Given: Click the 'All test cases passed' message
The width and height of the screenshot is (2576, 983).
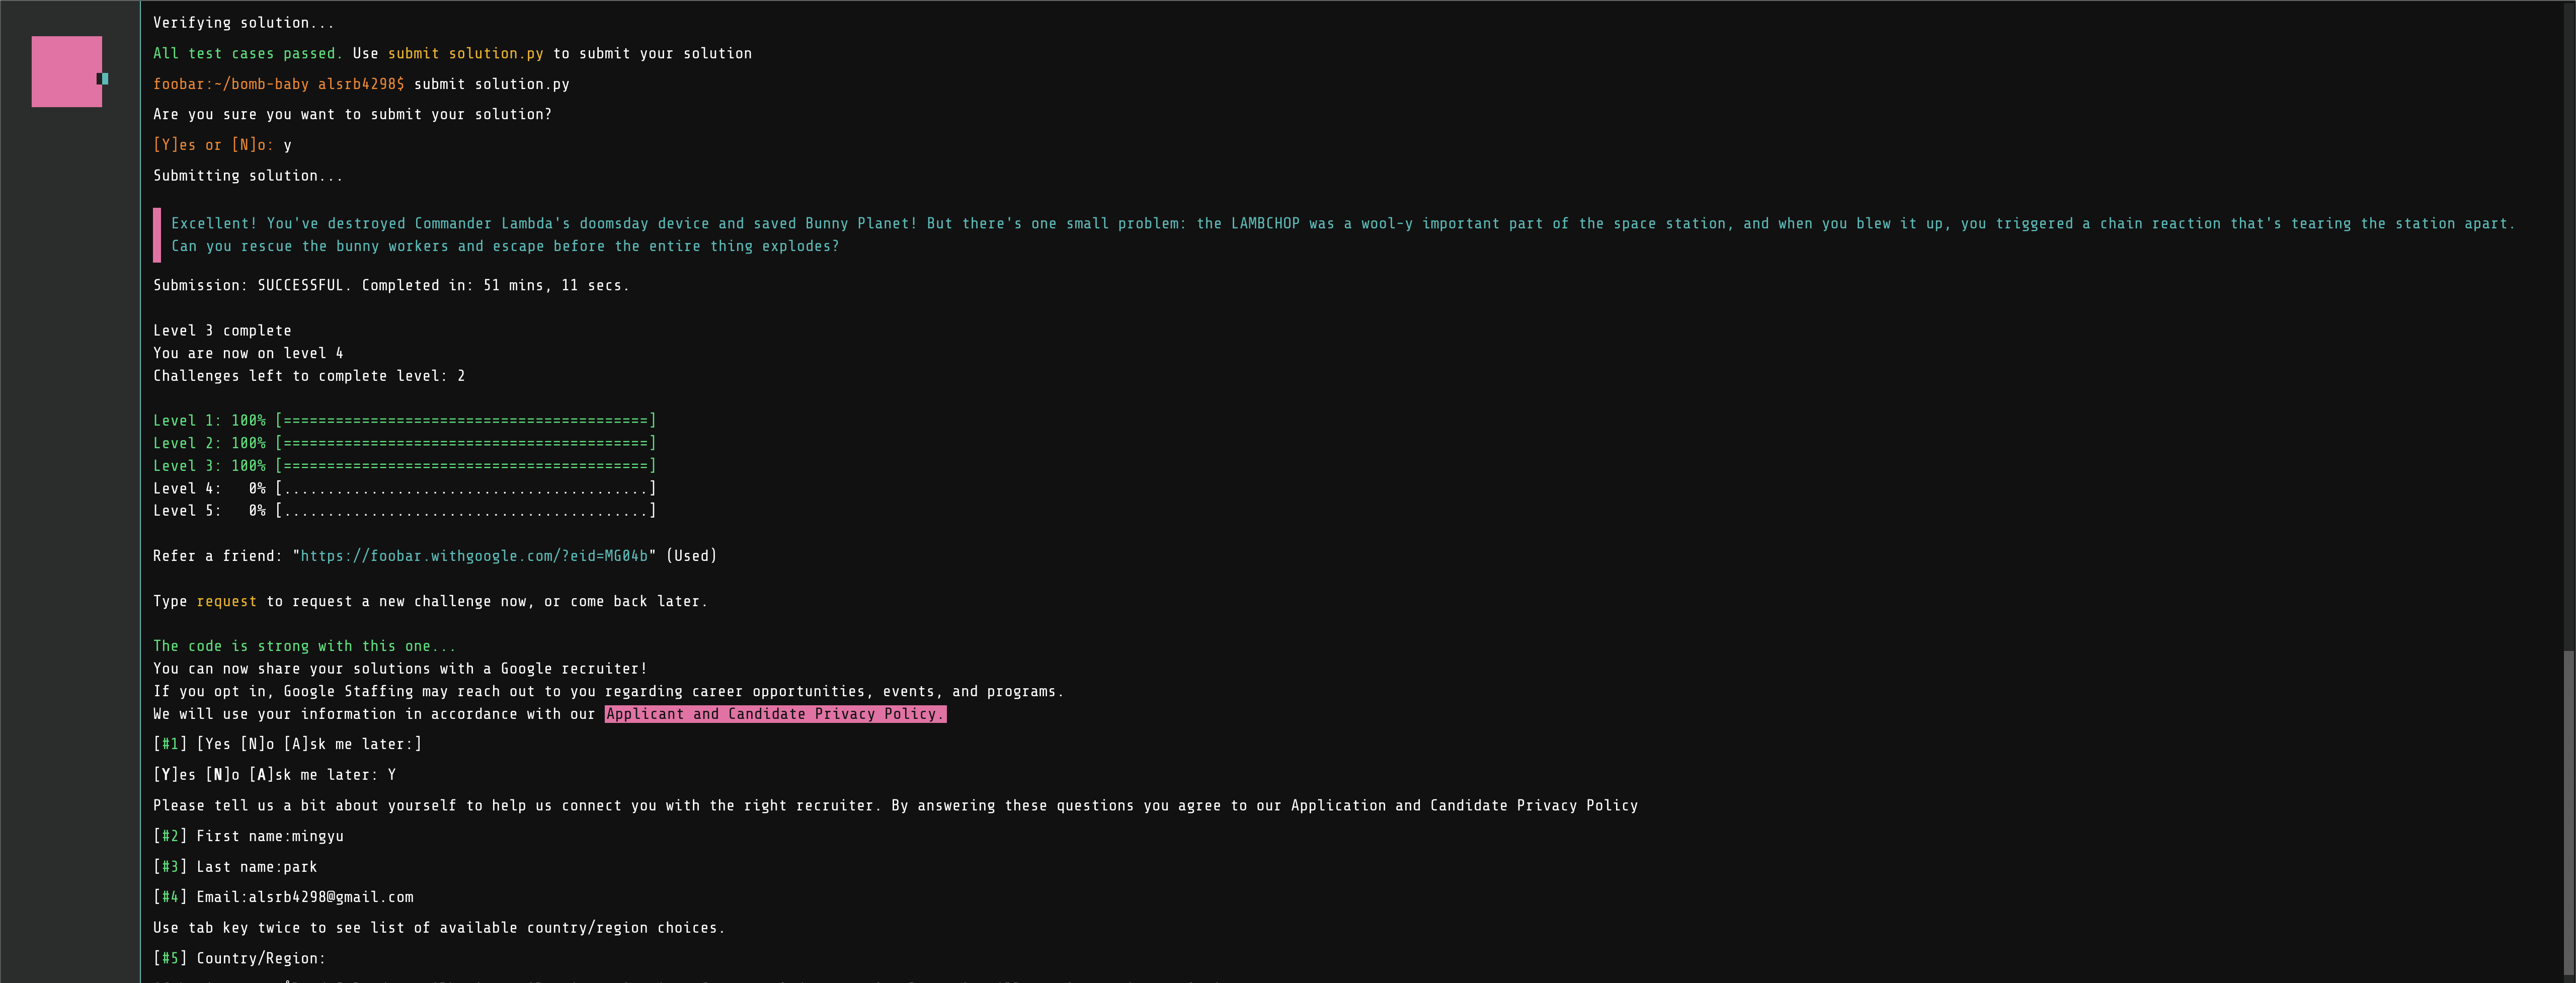Looking at the screenshot, I should tap(247, 54).
